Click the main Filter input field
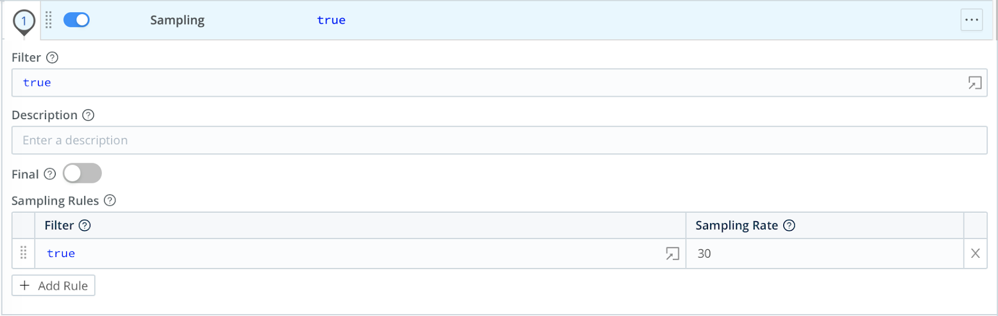Image resolution: width=998 pixels, height=316 pixels. (x=487, y=83)
